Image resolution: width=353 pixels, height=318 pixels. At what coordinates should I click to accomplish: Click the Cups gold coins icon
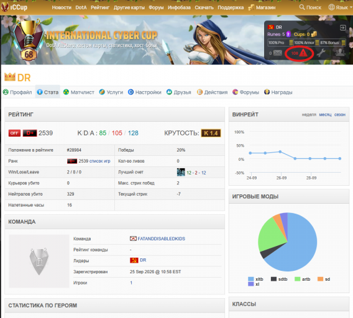tap(314, 34)
